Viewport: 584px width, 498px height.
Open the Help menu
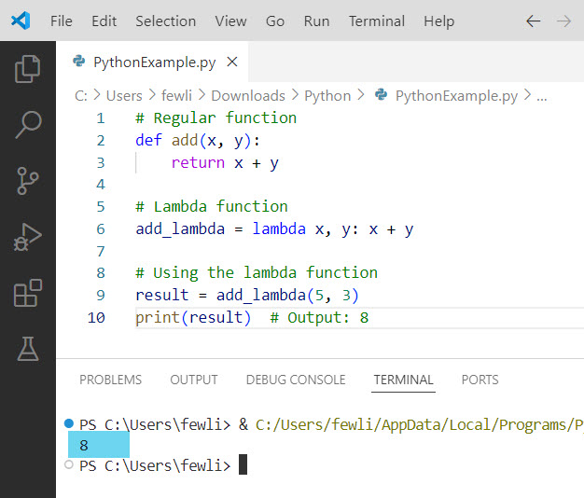(x=438, y=21)
